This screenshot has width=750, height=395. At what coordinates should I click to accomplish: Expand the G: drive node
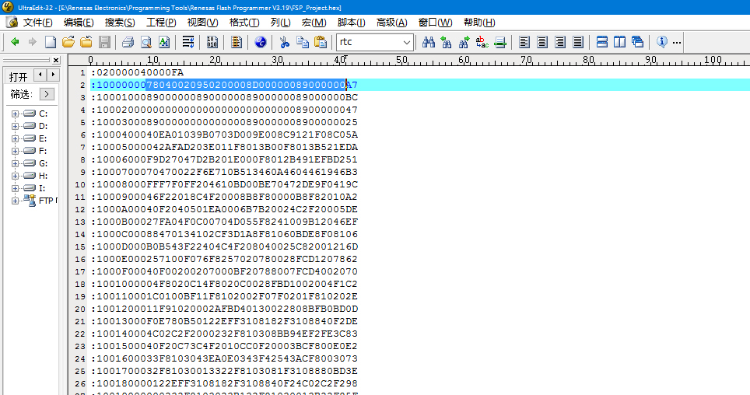pyautogui.click(x=15, y=163)
